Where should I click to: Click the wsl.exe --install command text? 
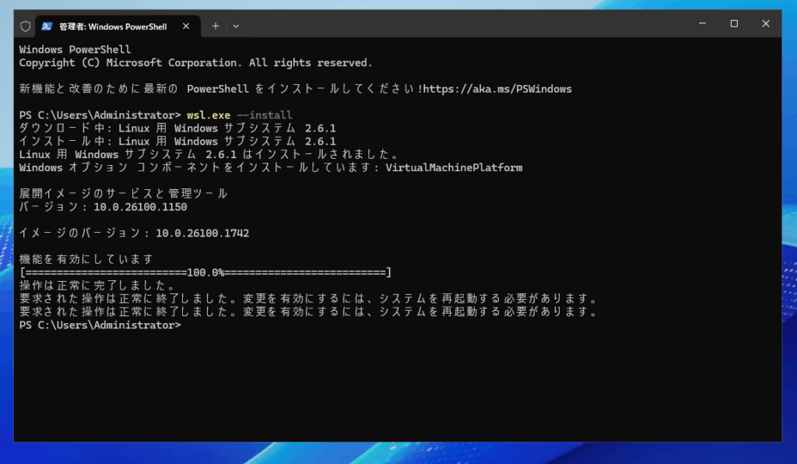[x=239, y=115]
